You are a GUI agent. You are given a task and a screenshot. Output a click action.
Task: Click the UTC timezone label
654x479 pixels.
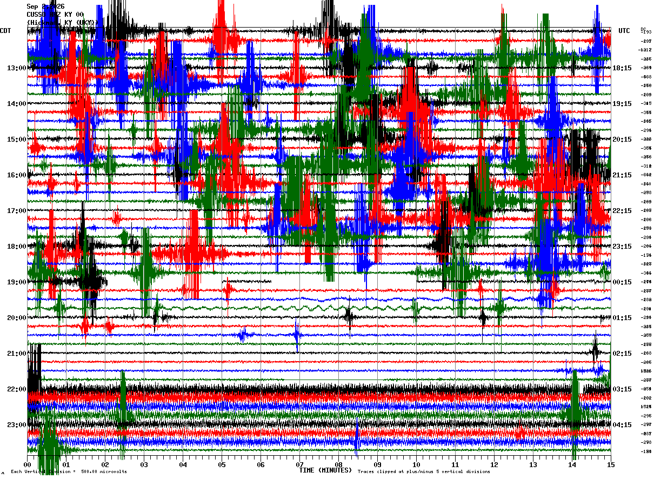pos(624,31)
